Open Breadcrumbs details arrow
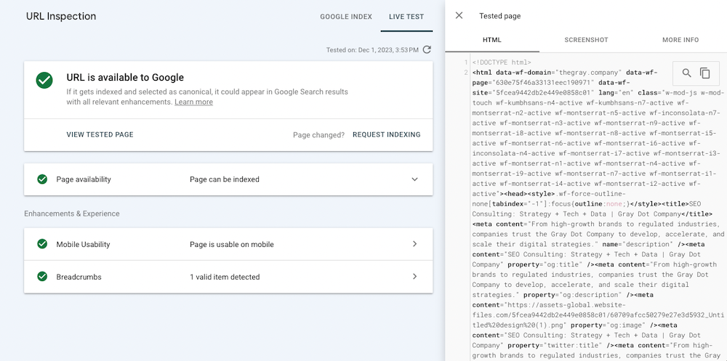This screenshot has width=727, height=361. 414,277
